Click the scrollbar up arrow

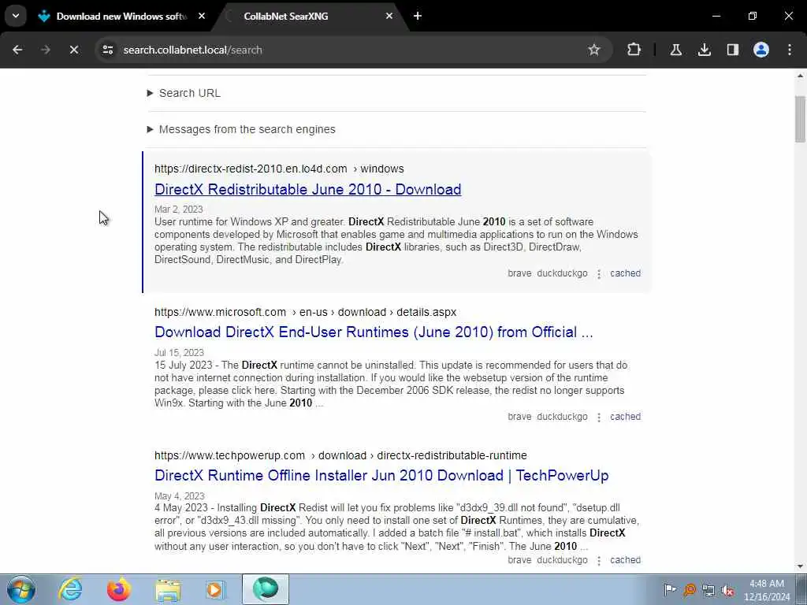click(801, 76)
